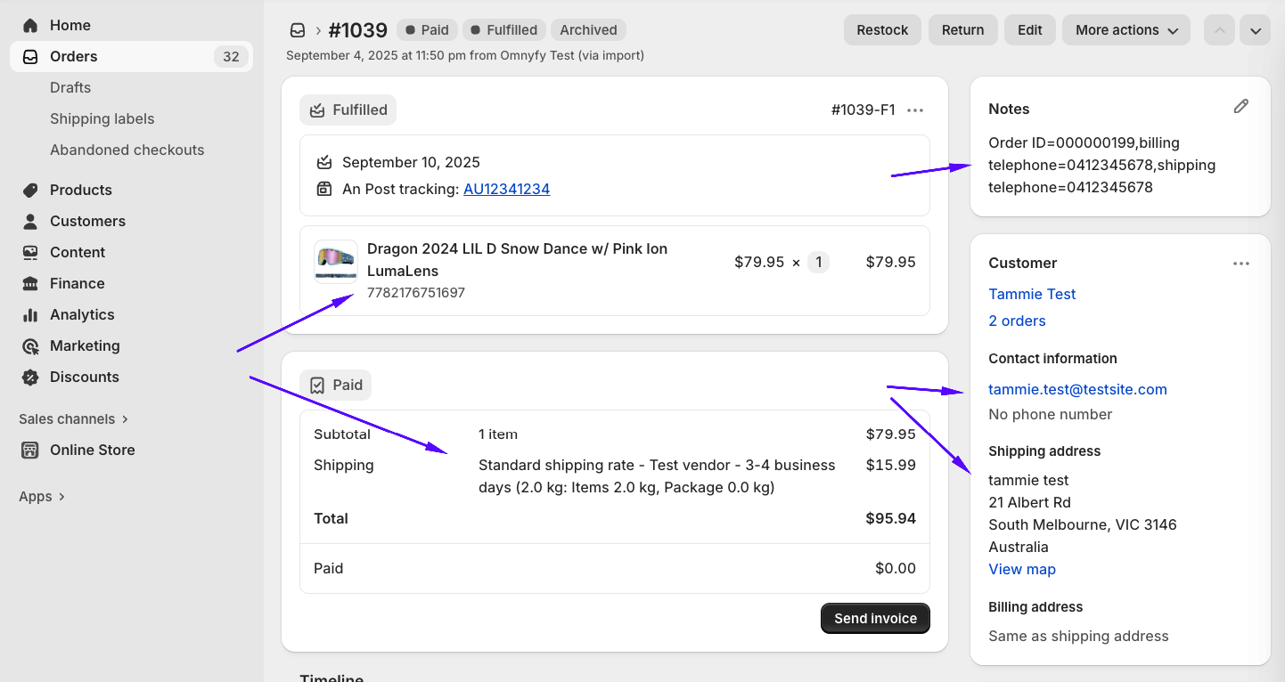Click the Analytics bar chart icon
This screenshot has width=1285, height=682.
30,314
